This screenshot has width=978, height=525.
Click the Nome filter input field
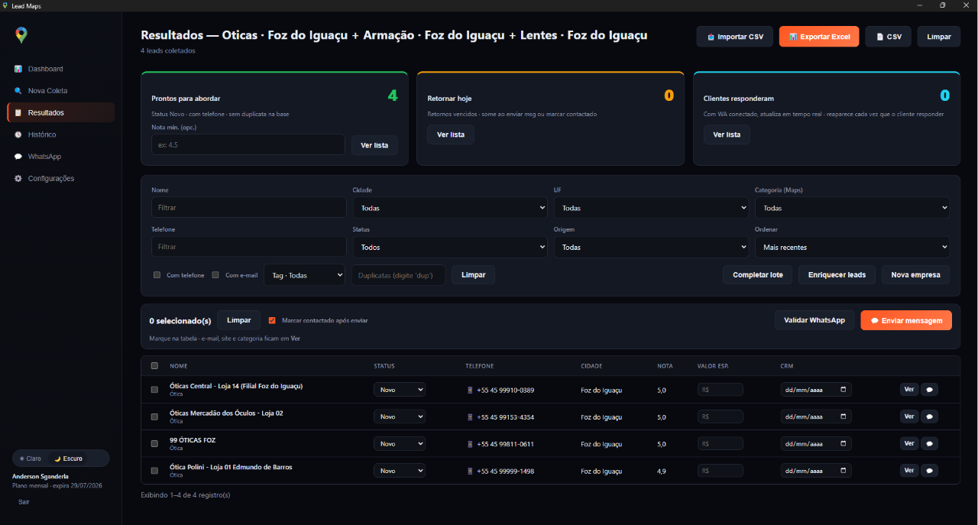coord(249,208)
